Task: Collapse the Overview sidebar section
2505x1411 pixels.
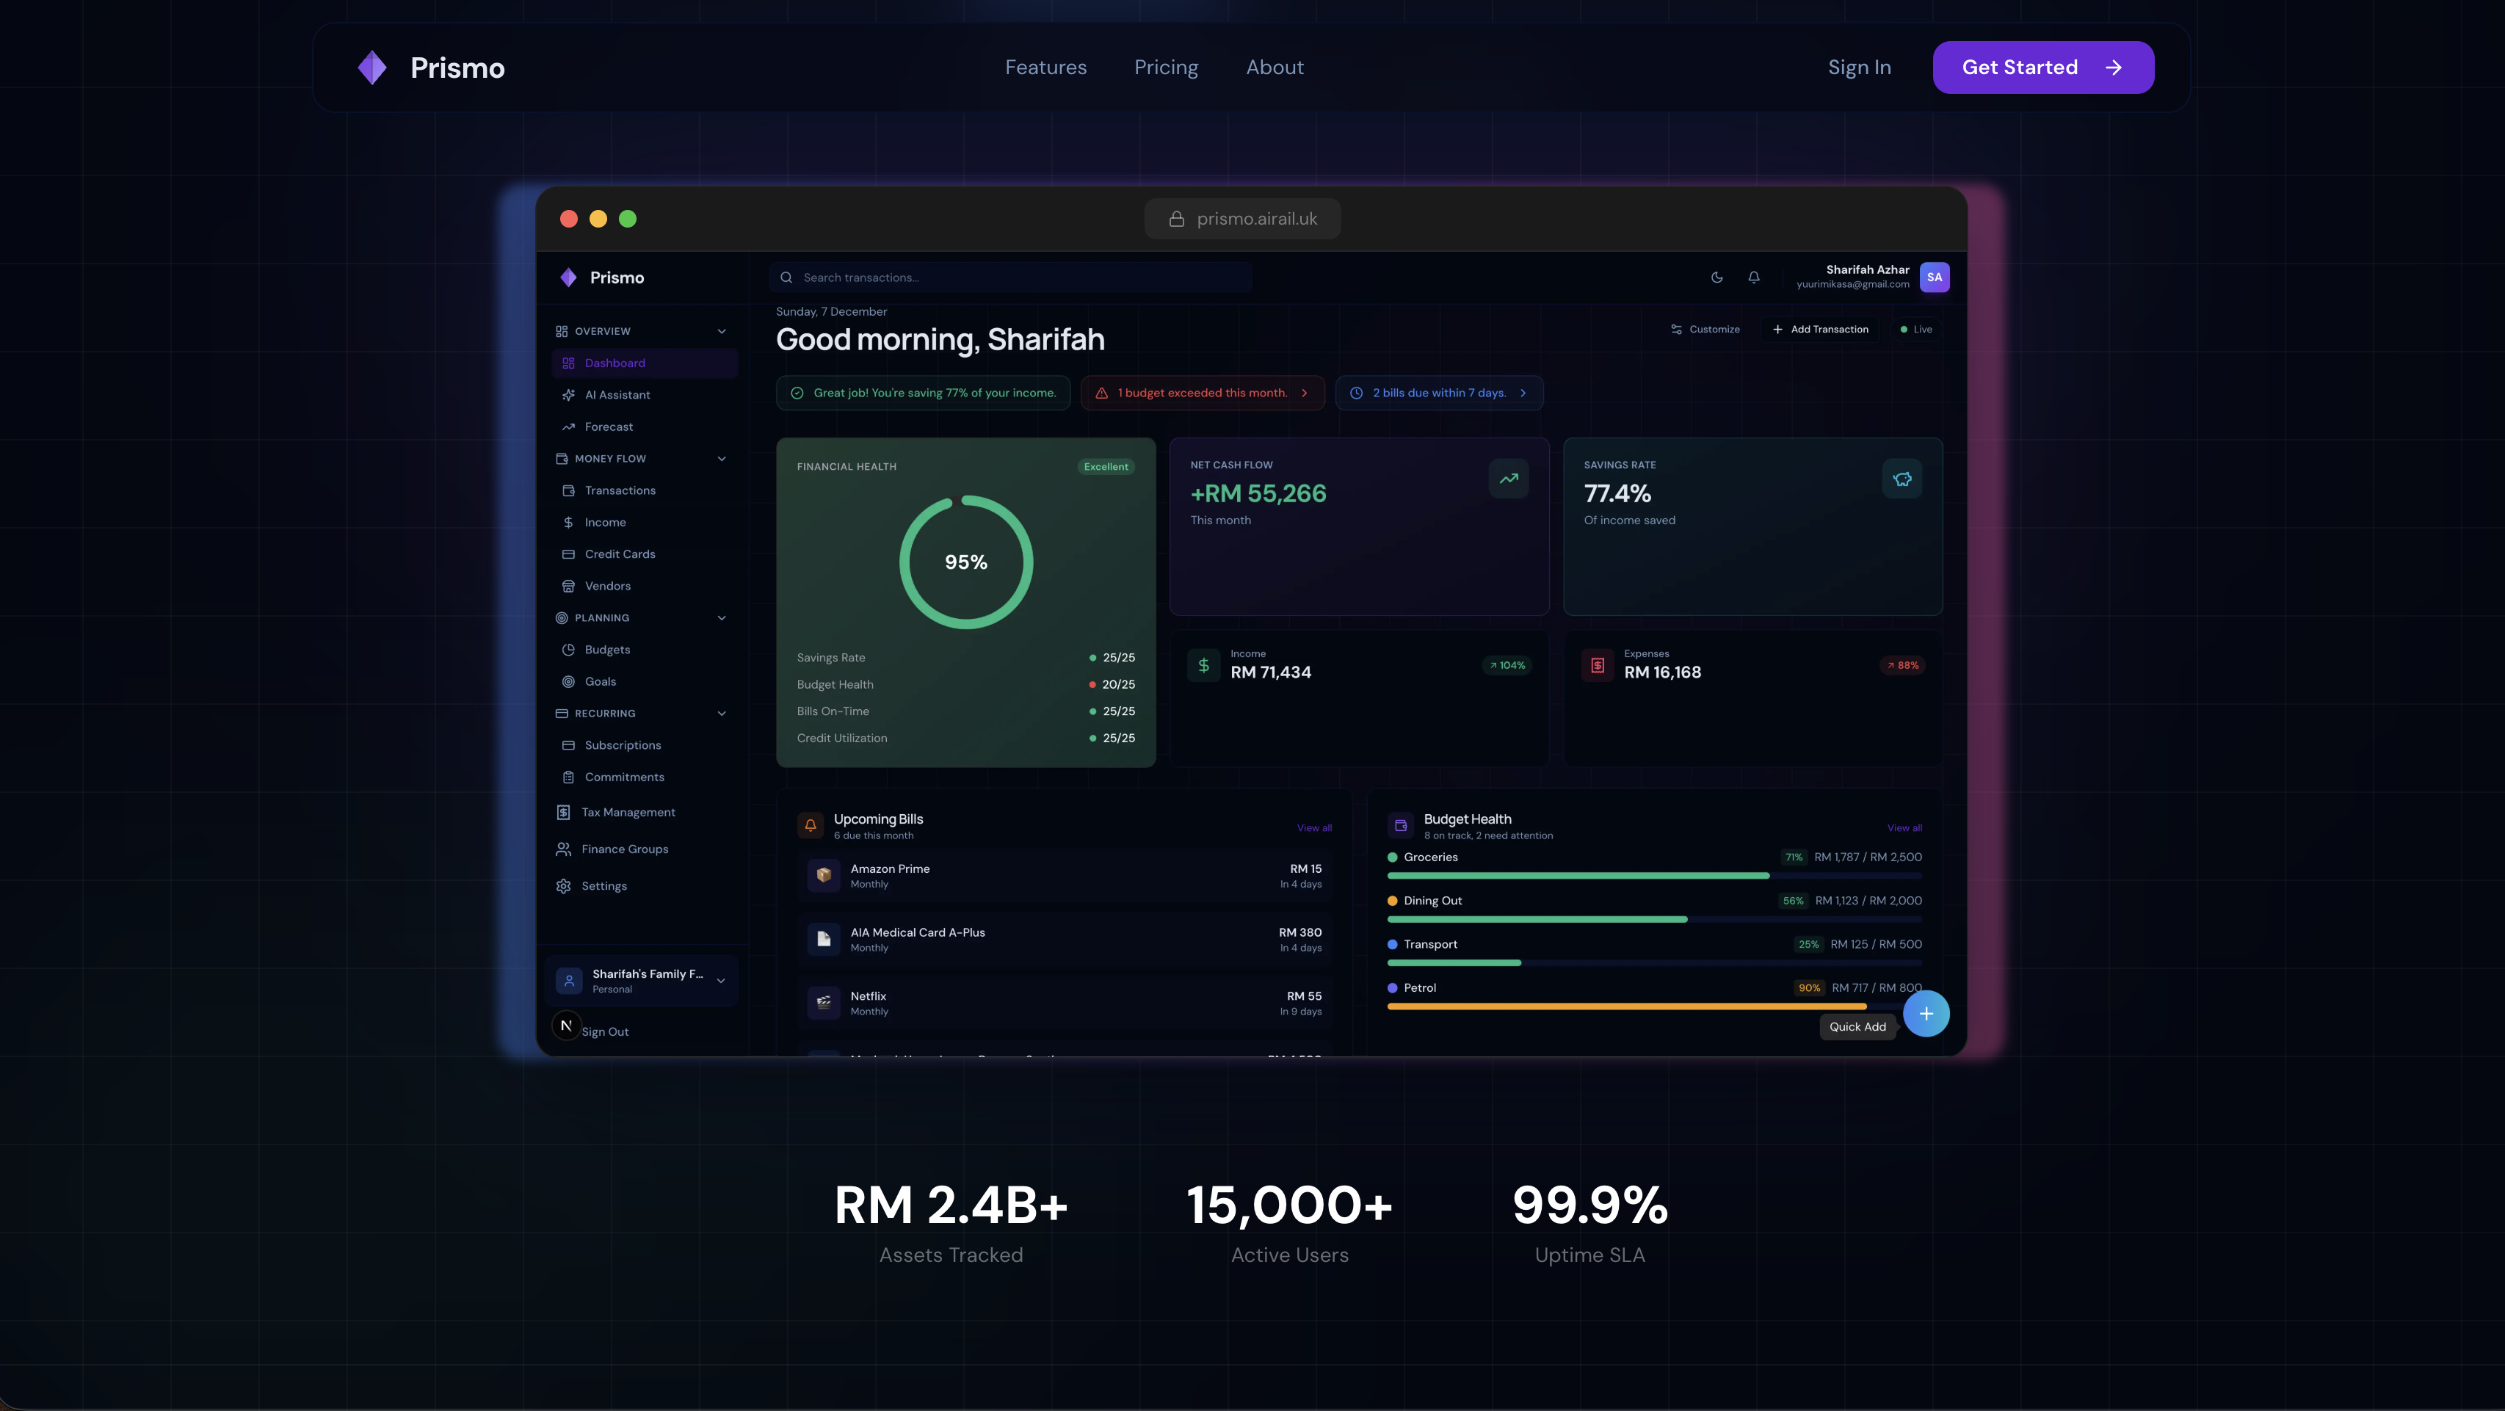Action: (722, 332)
